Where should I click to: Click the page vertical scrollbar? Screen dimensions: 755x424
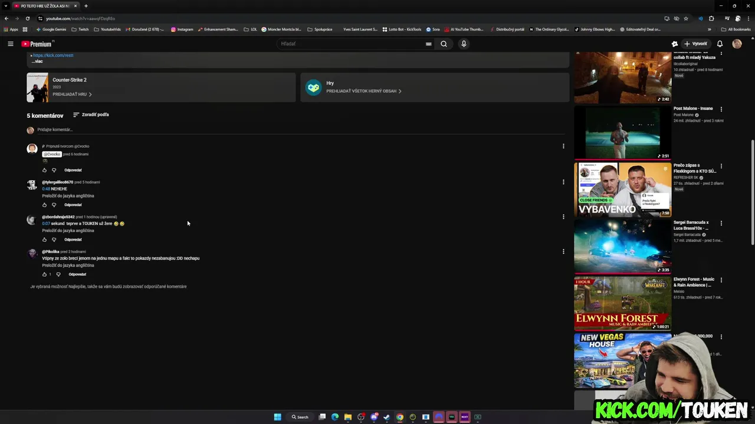pos(753,193)
